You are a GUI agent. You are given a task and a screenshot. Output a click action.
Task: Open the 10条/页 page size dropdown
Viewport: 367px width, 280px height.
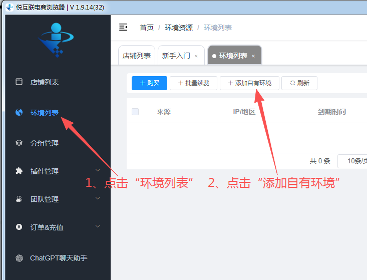tap(352, 161)
